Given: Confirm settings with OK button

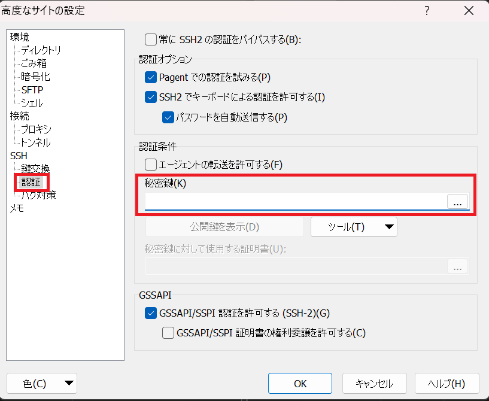Looking at the screenshot, I should [x=300, y=383].
